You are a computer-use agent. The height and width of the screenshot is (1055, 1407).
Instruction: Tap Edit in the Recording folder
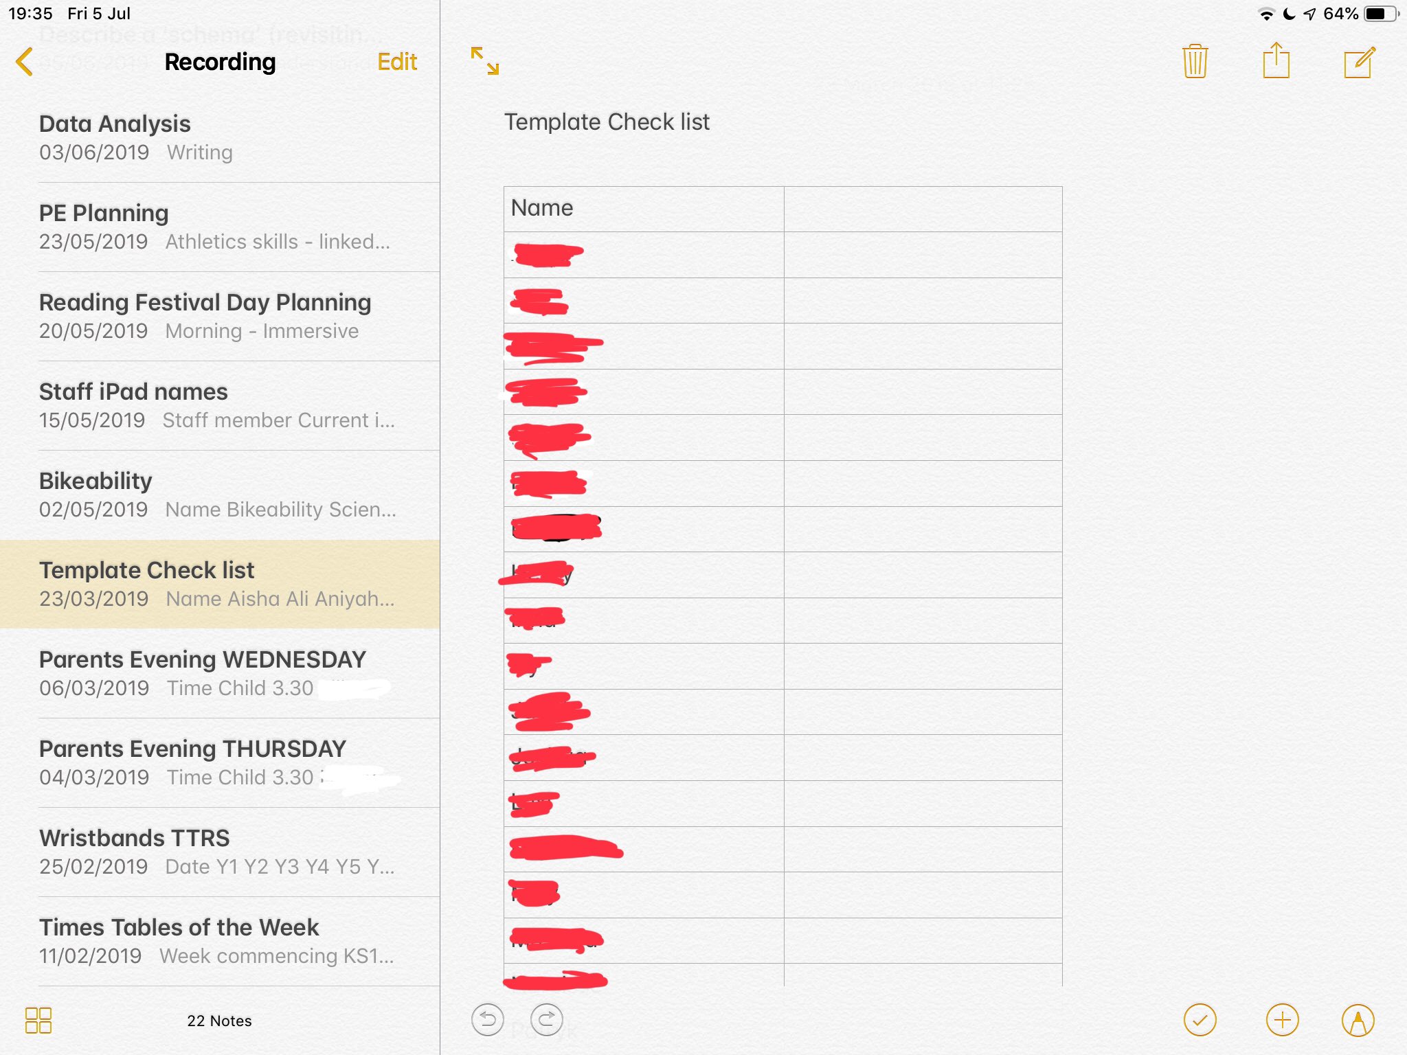tap(397, 62)
